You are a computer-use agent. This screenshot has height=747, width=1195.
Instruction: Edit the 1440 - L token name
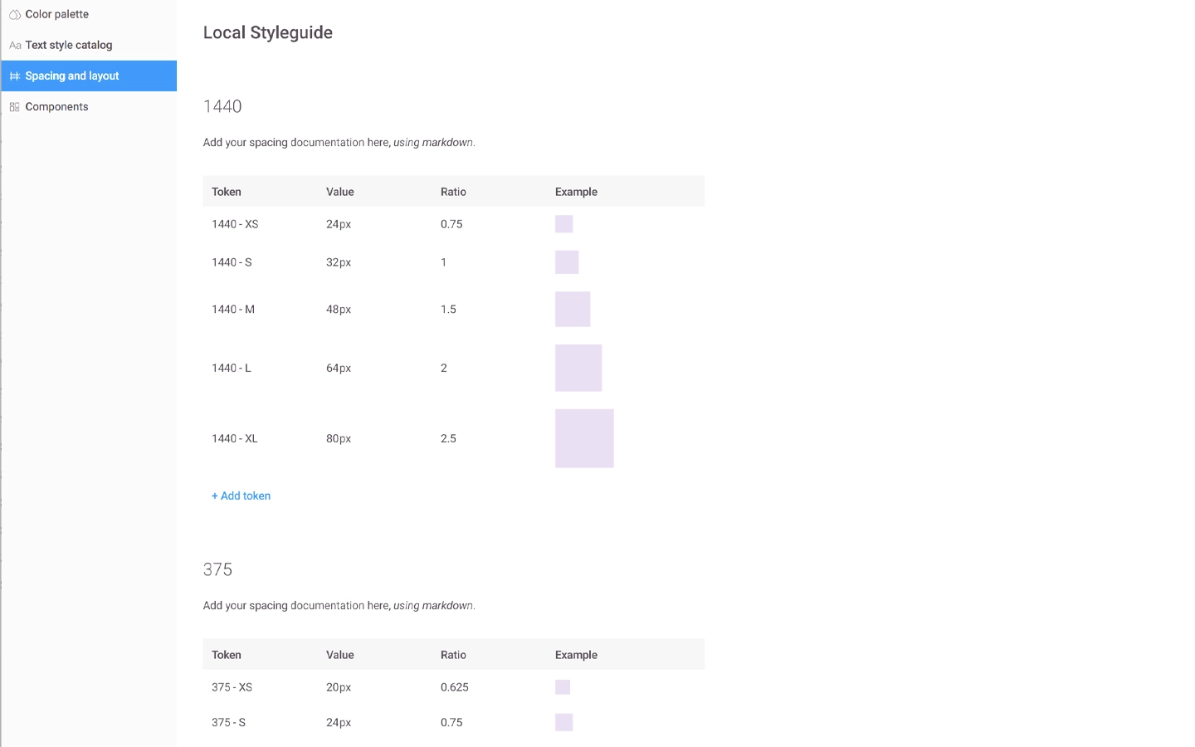pos(232,369)
